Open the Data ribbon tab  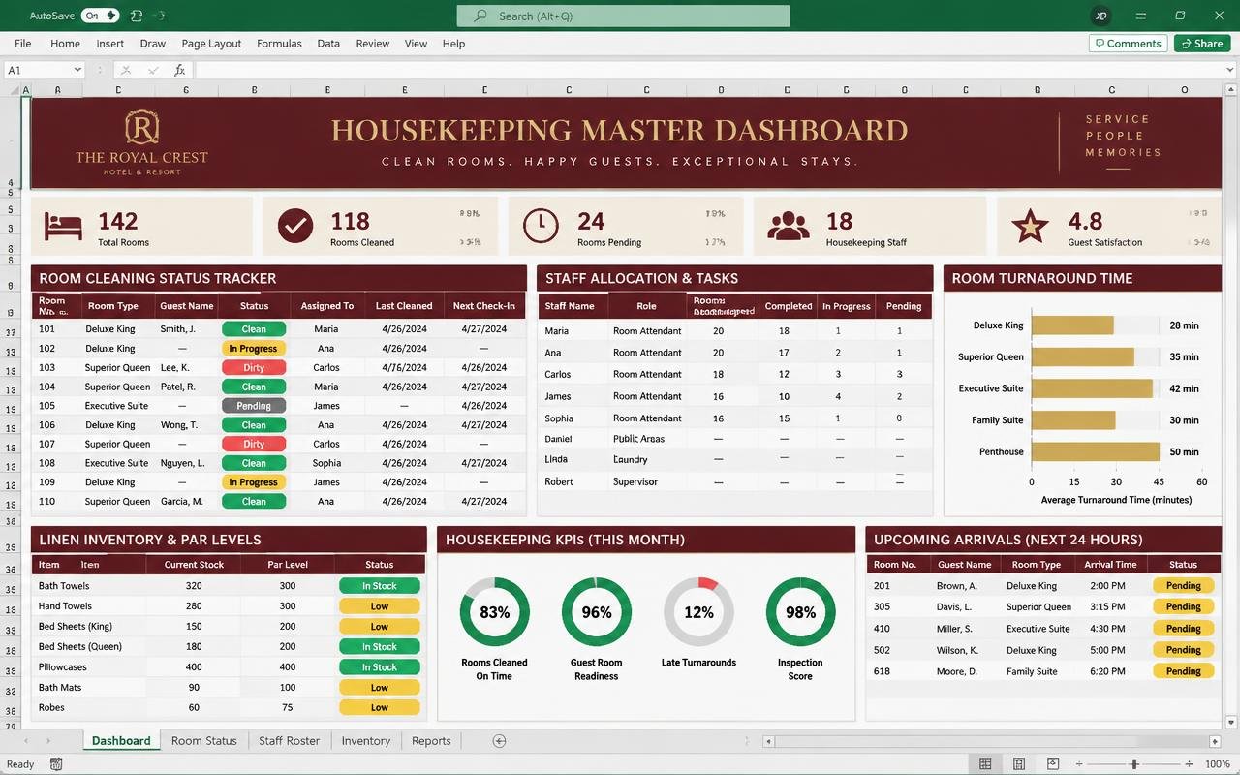point(328,44)
